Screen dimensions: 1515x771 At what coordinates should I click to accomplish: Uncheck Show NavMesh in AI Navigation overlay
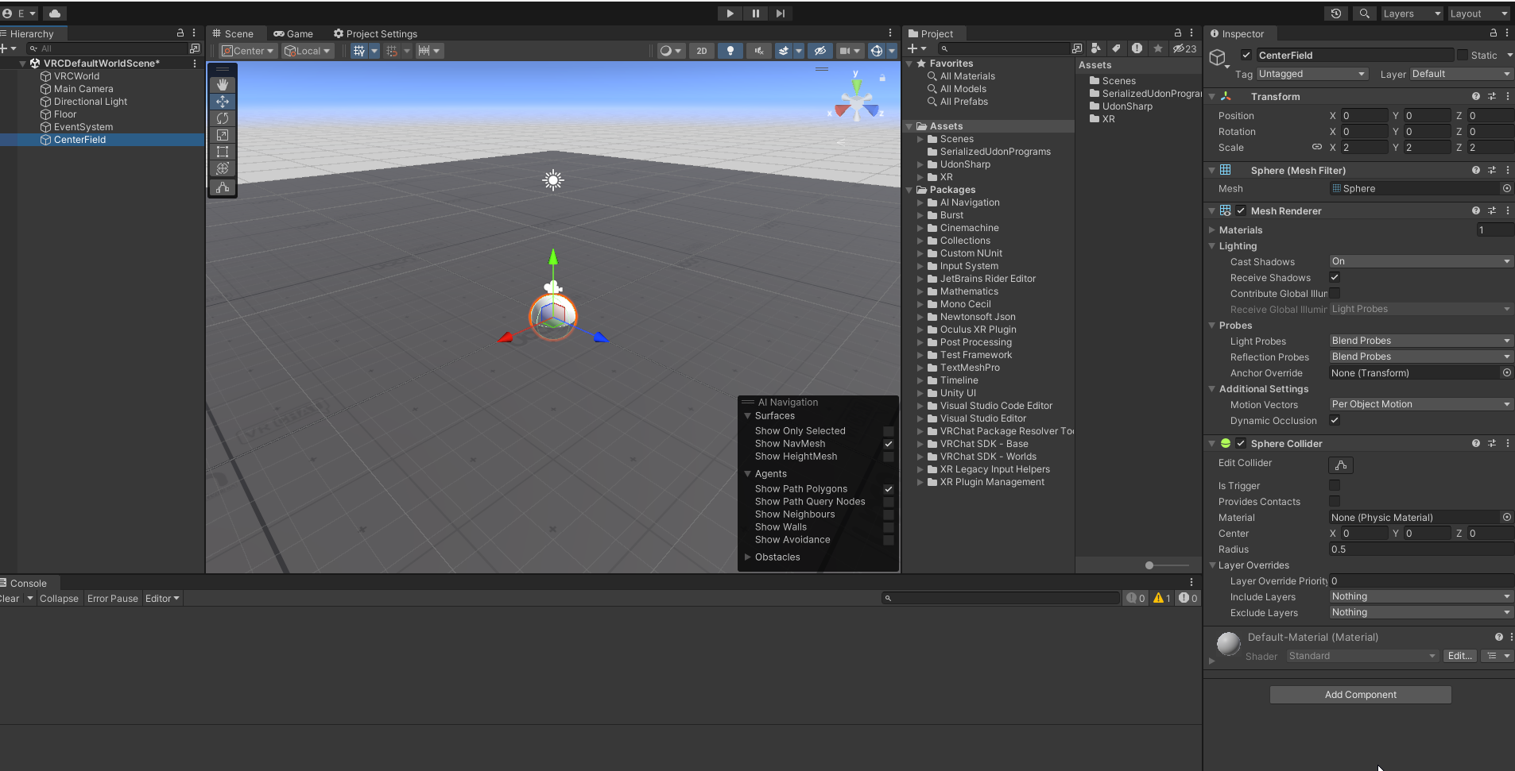889,444
